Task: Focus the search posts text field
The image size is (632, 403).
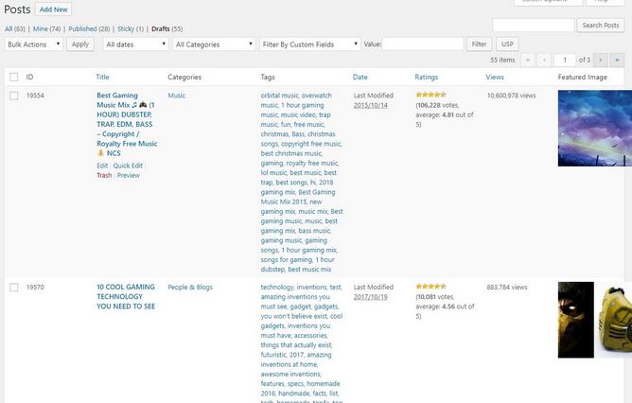Action: pyautogui.click(x=534, y=25)
